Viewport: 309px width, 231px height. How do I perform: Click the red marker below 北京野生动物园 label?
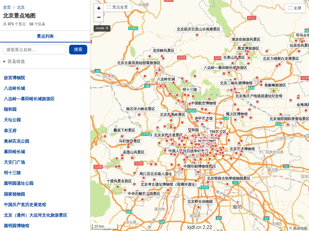tap(199, 207)
